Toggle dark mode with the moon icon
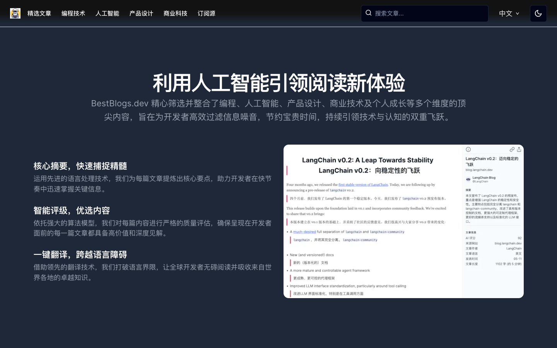The height and width of the screenshot is (348, 557). (538, 14)
